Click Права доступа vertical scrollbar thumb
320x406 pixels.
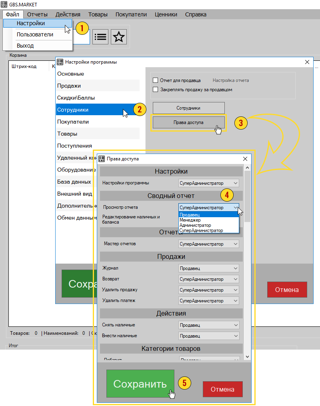coord(247,196)
